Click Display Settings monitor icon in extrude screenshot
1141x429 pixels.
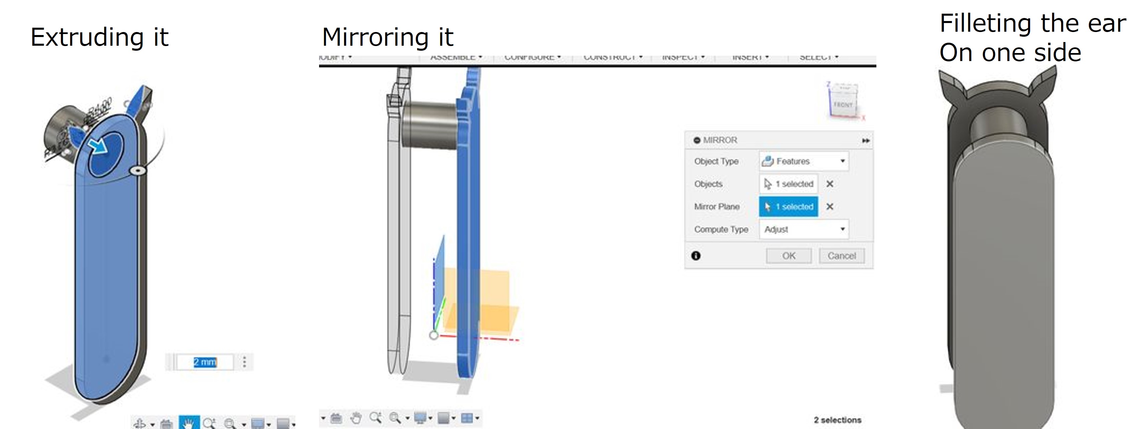(257, 424)
